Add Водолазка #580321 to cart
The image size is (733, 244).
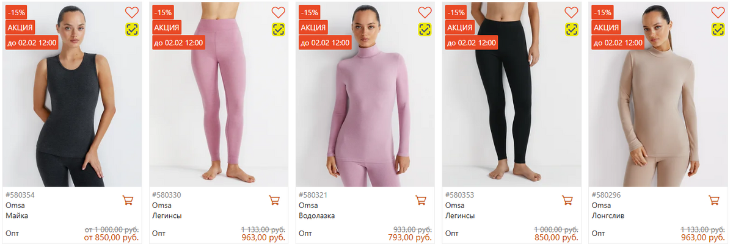421,200
